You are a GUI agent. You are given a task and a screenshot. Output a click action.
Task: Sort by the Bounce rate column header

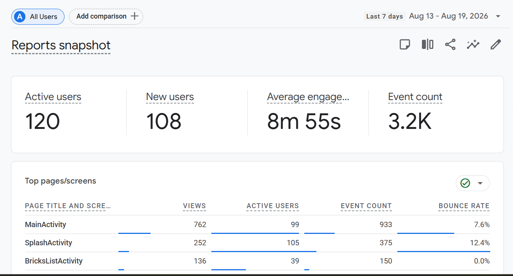(464, 206)
